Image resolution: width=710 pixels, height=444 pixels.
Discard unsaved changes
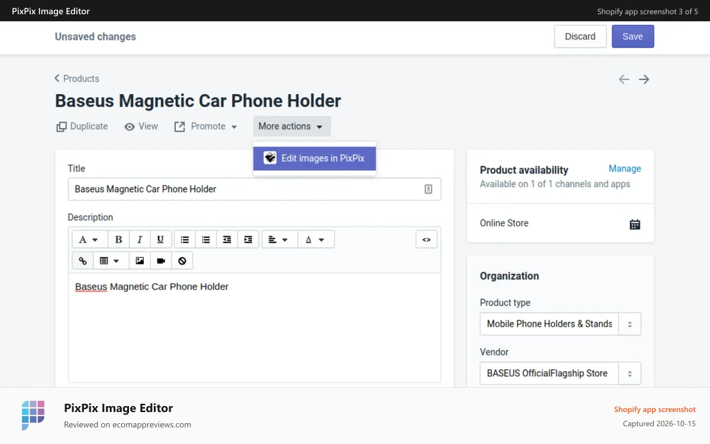580,36
